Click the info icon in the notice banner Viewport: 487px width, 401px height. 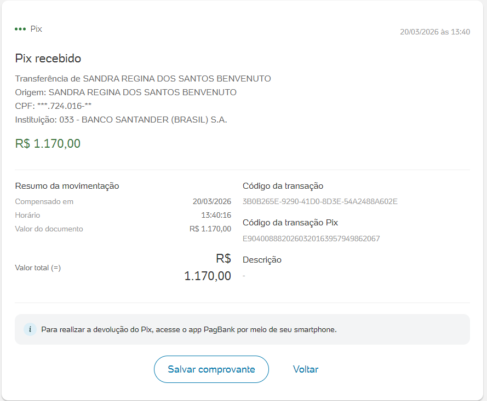[30, 329]
